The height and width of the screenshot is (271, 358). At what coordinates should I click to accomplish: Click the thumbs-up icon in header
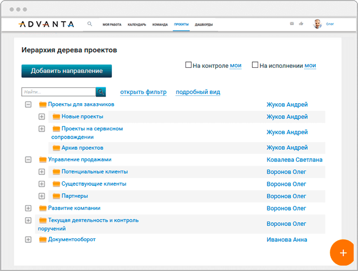301,24
